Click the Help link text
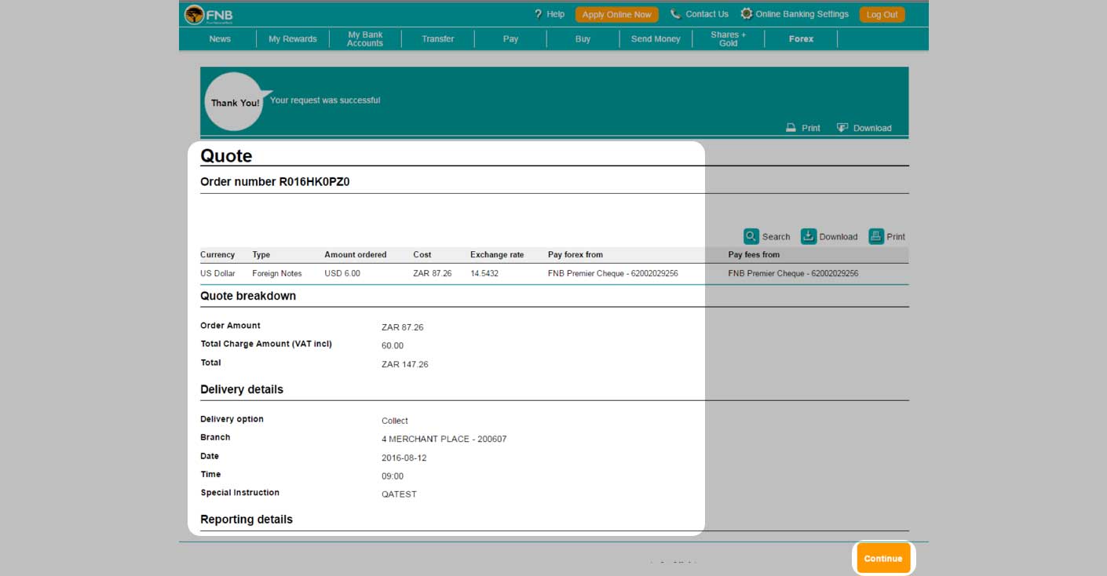Viewport: 1107px width, 576px height. (x=556, y=14)
